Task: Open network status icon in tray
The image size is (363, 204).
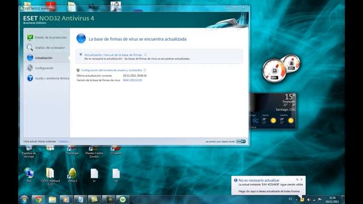Action: point(314,199)
